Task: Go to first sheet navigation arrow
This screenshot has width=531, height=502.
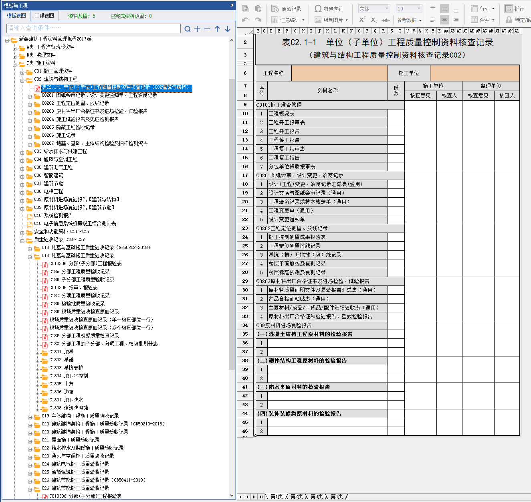Action: (240, 497)
